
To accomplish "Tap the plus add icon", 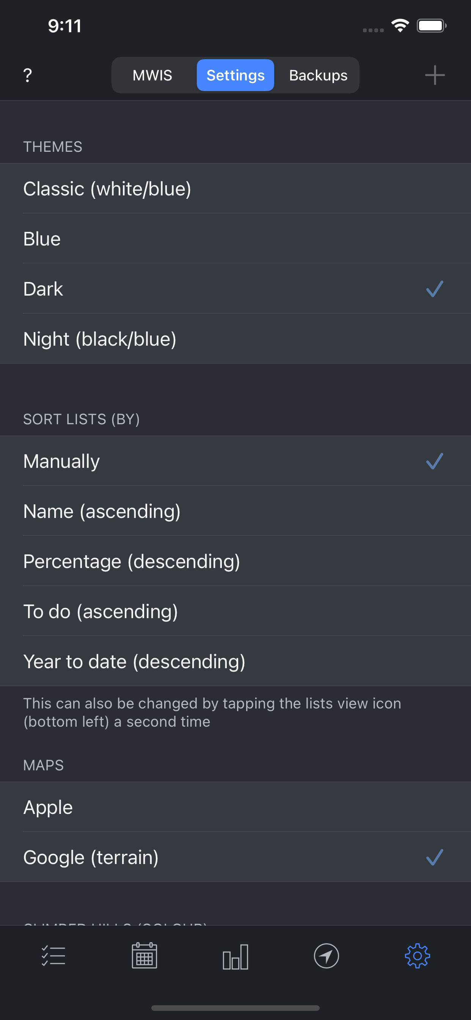I will click(x=435, y=75).
